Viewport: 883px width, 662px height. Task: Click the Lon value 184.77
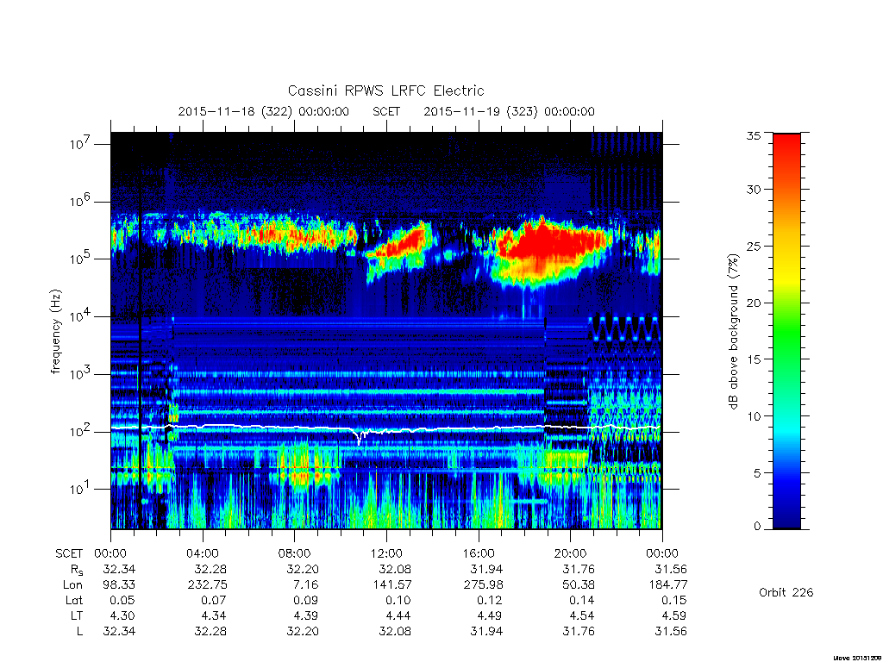(x=668, y=585)
